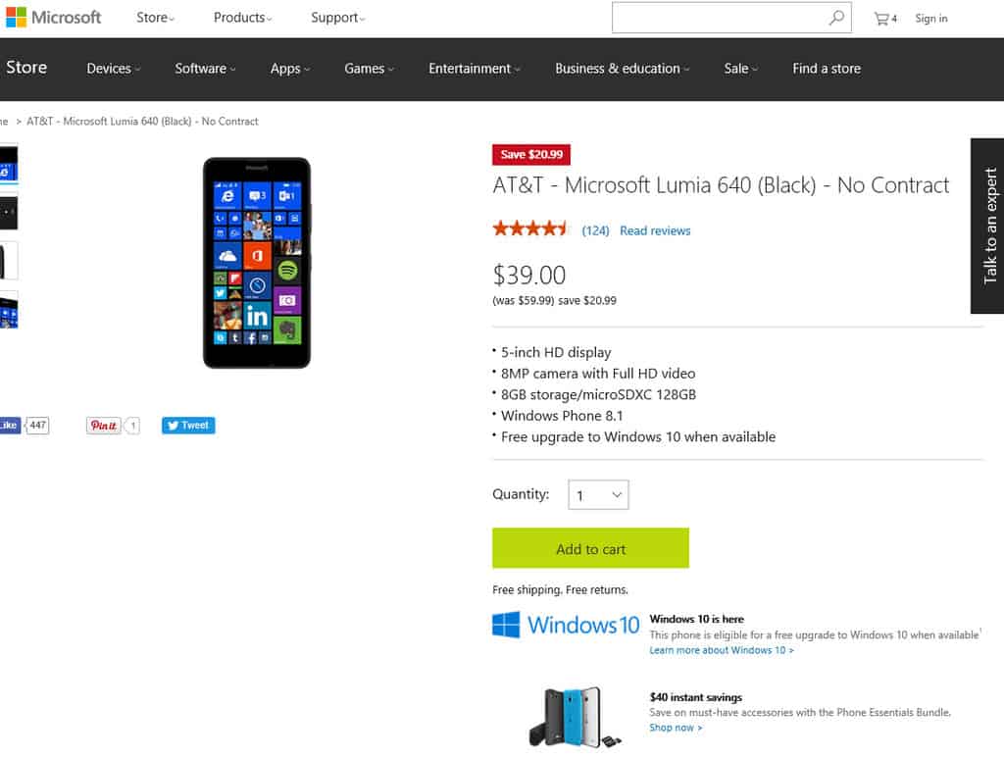Open the Quantity dropdown
Screen dimensions: 1004x760
click(x=598, y=495)
